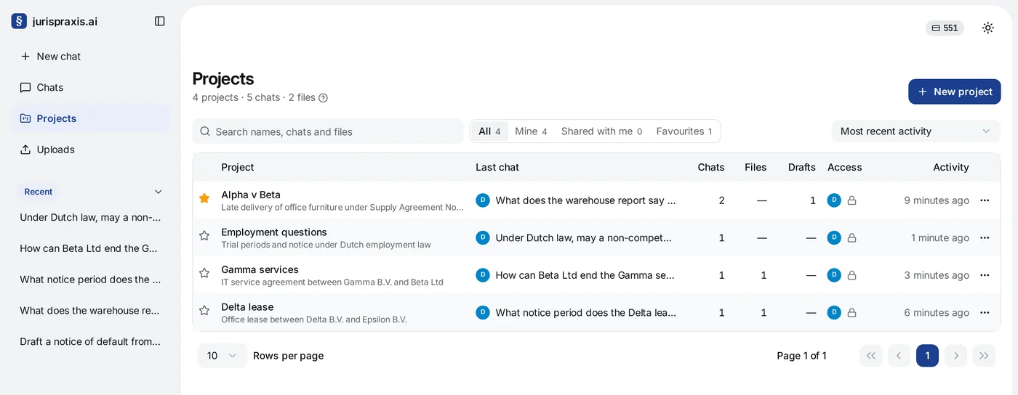Screen dimensions: 1018x395
Task: Open recent chat 'What does the warehouse re...'
Action: tap(90, 311)
